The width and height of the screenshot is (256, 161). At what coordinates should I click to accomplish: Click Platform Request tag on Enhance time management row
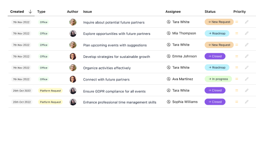[50, 102]
